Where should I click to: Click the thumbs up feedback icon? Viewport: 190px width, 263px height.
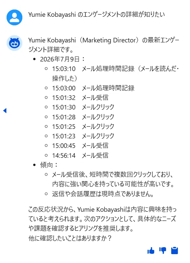(151, 251)
